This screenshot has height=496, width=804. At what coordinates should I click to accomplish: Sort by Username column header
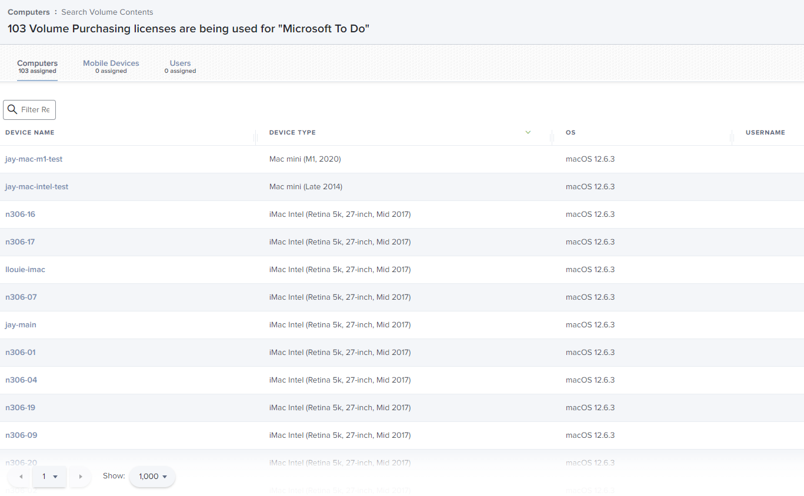[765, 132]
